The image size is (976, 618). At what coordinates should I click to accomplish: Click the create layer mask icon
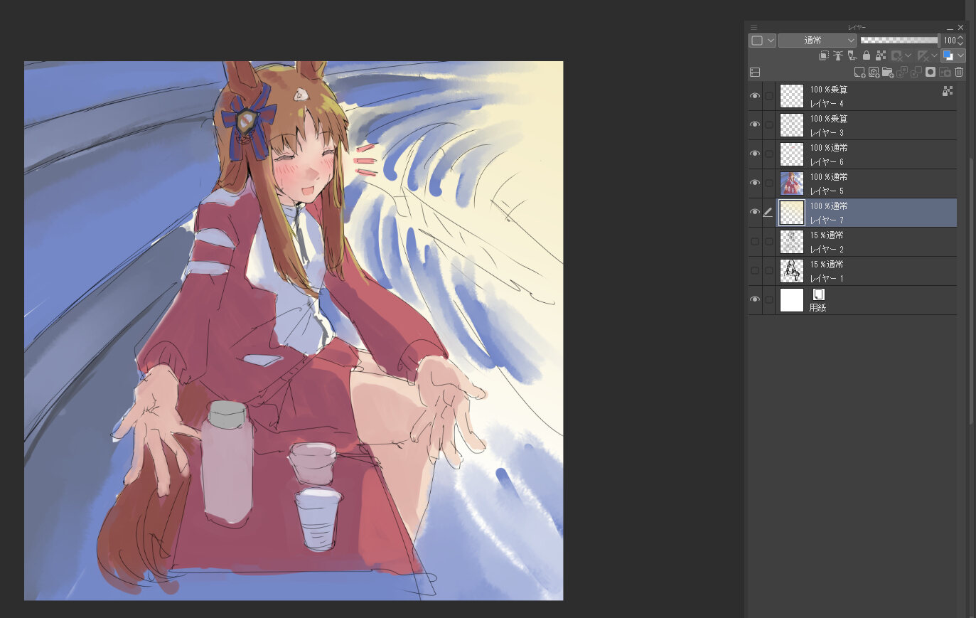(x=931, y=72)
